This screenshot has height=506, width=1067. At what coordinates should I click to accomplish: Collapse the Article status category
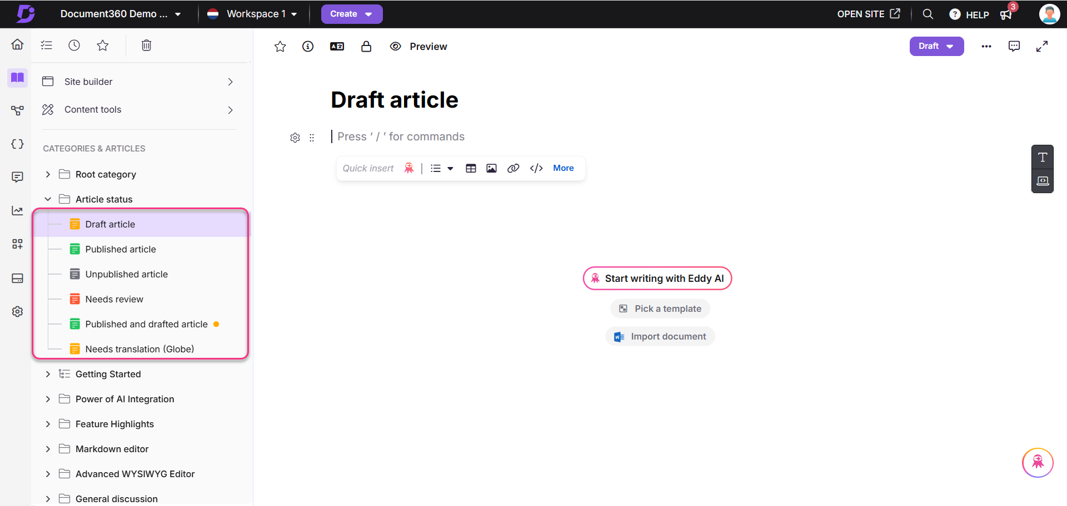(x=48, y=199)
